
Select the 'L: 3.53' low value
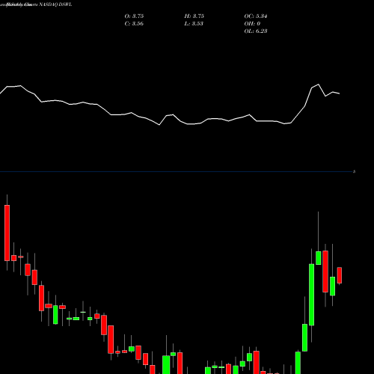click(194, 24)
